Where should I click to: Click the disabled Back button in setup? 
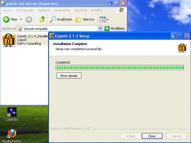coord(131,136)
